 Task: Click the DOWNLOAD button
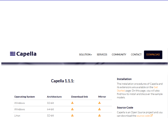tap(153, 55)
